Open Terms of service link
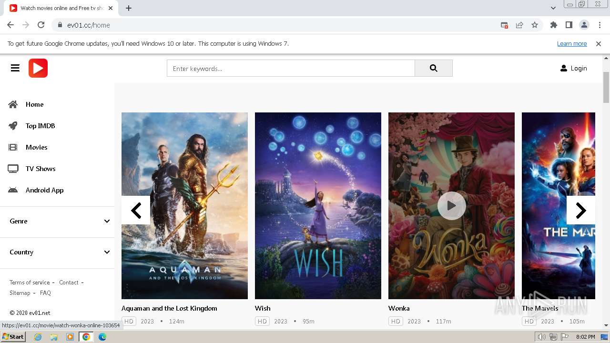The image size is (610, 343). [30, 282]
